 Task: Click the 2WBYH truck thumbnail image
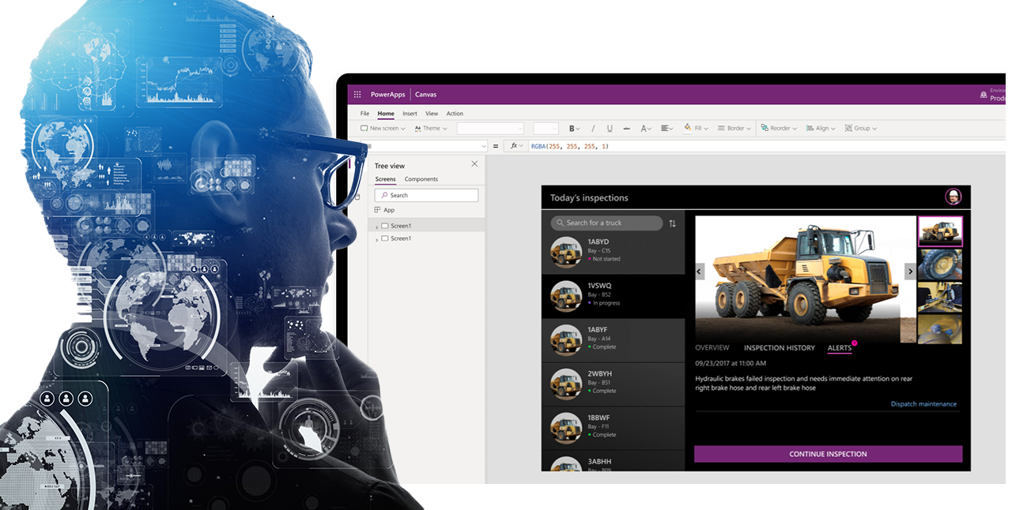[x=566, y=384]
